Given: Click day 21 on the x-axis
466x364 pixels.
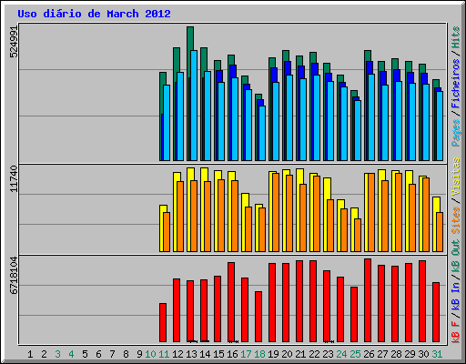Looking at the screenshot, I should (300, 354).
